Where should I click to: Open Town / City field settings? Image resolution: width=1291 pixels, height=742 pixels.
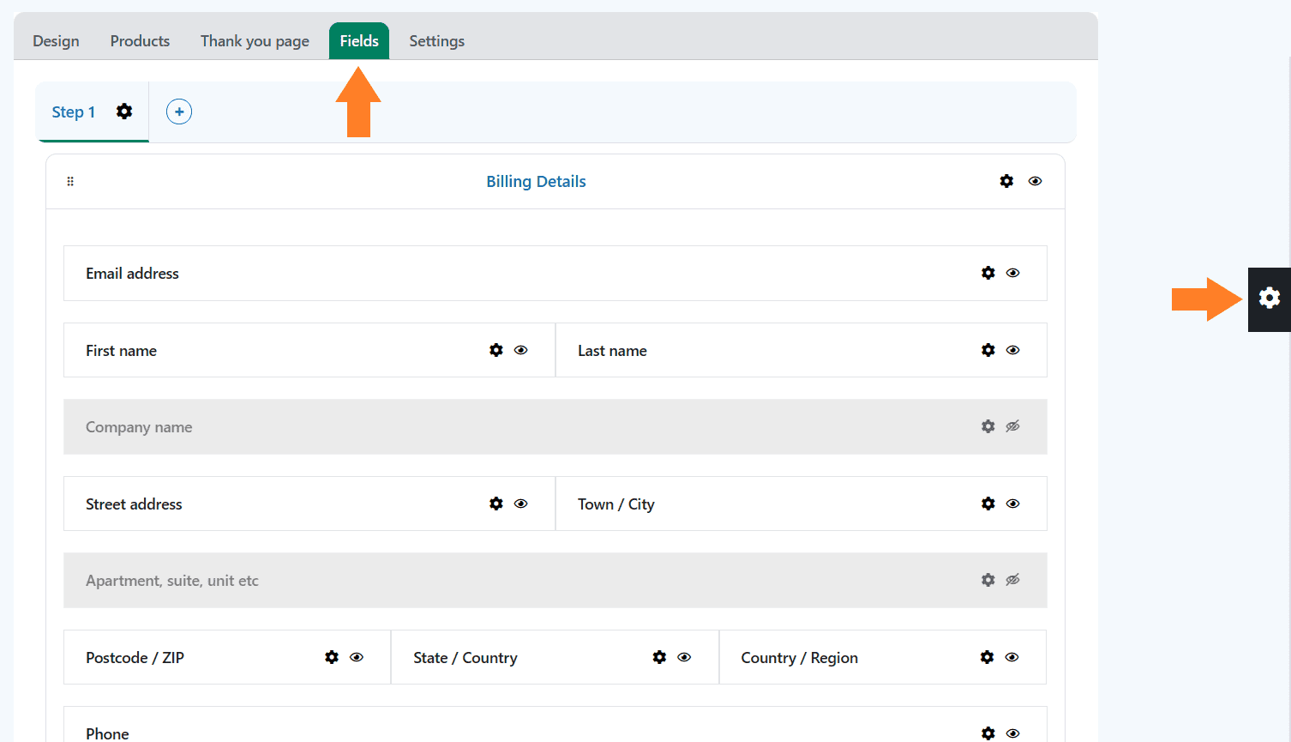[988, 504]
